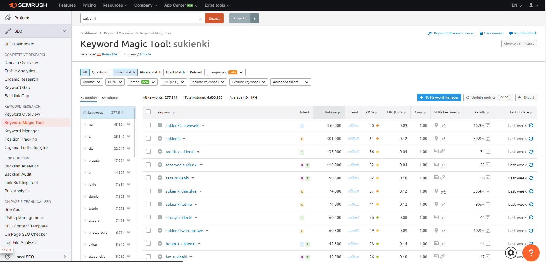This screenshot has height=262, width=546.
Task: Click the Semrush logo
Action: 28,5
